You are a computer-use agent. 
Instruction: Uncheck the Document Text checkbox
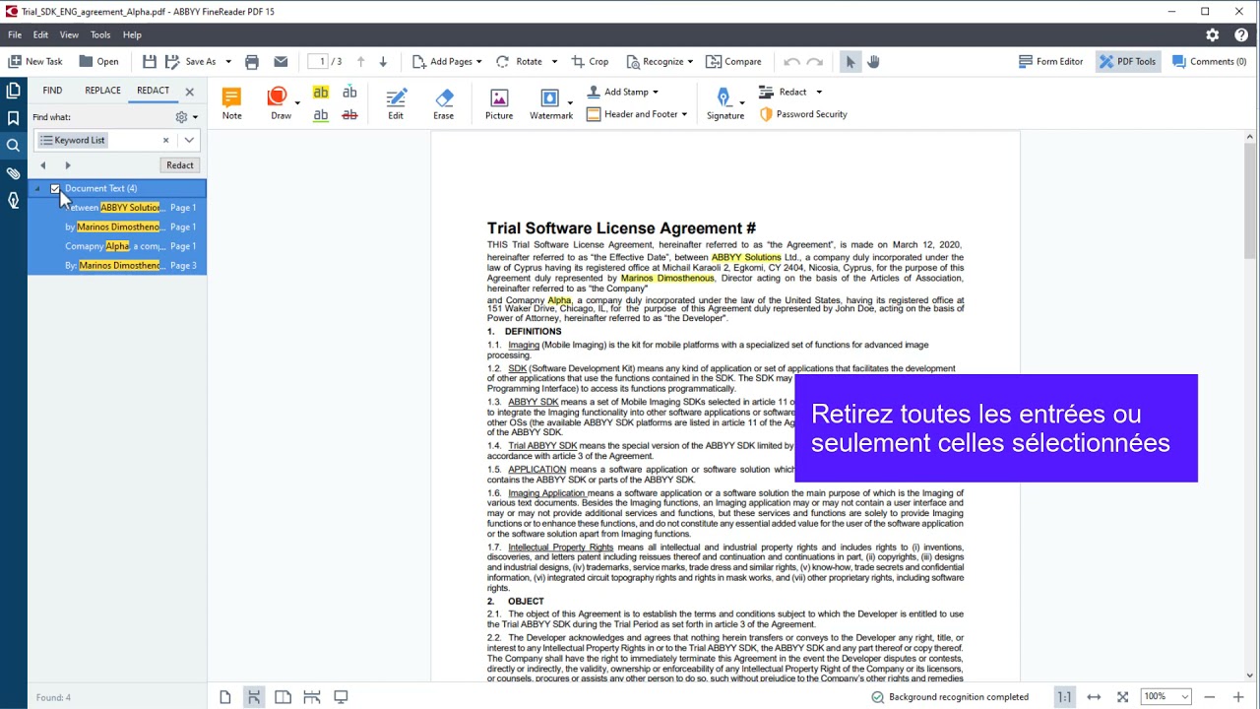tap(55, 188)
